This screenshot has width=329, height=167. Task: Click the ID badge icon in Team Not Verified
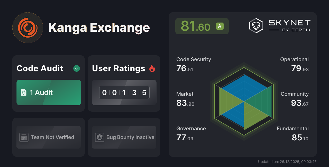[24, 137]
